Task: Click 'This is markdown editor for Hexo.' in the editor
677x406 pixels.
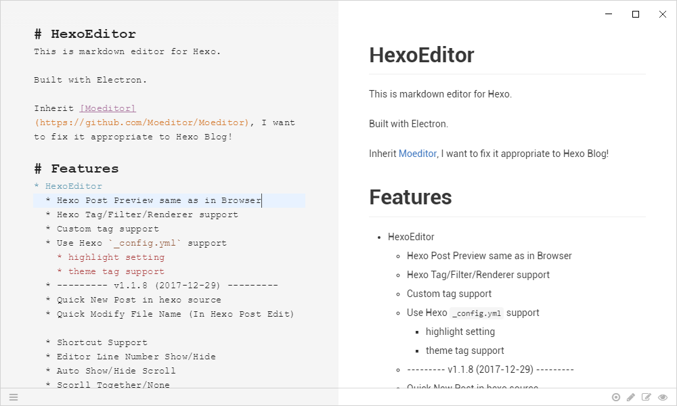Action: pyautogui.click(x=127, y=51)
